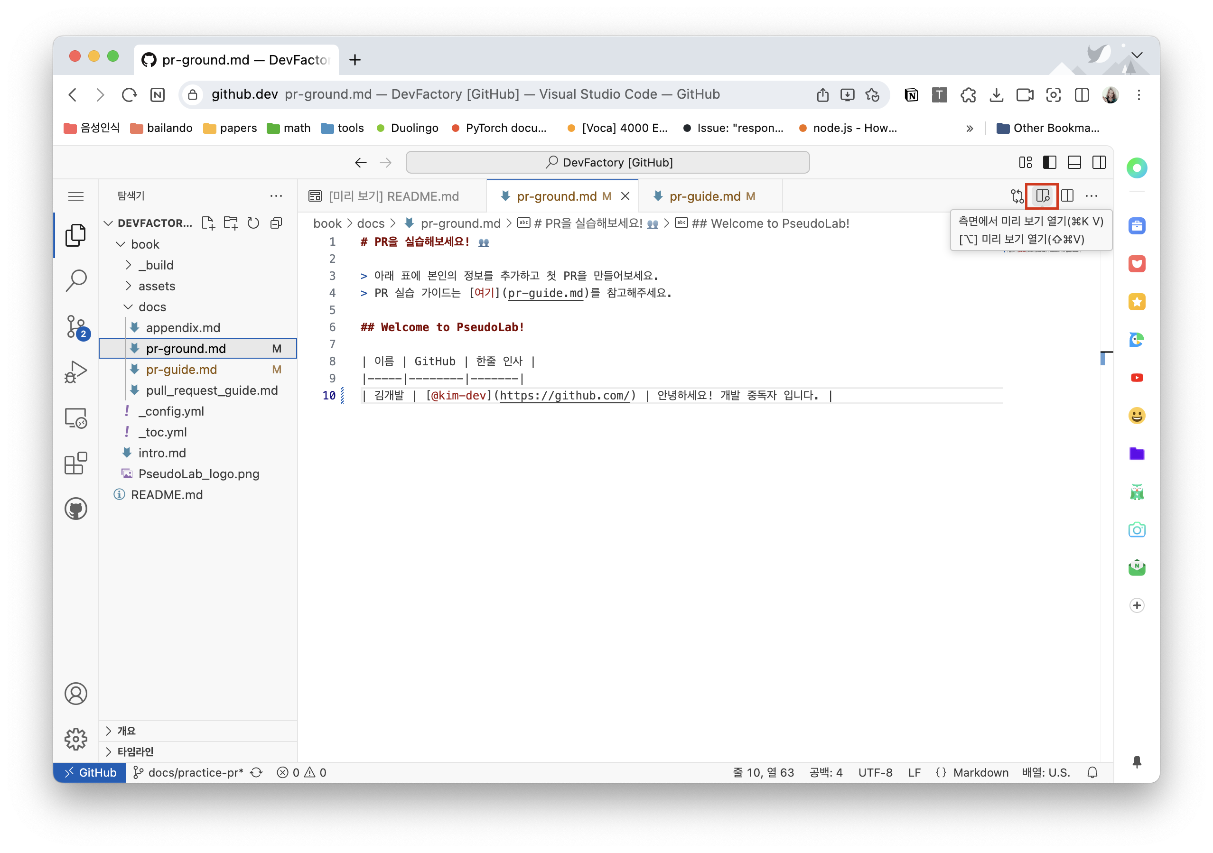Launch the Run and Debug view

point(76,371)
